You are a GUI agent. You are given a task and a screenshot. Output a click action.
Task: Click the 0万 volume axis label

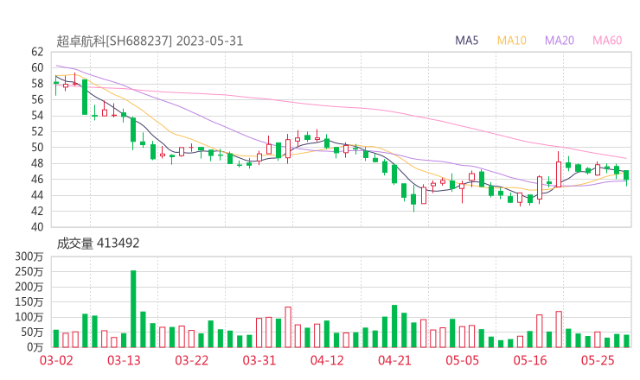click(x=35, y=347)
